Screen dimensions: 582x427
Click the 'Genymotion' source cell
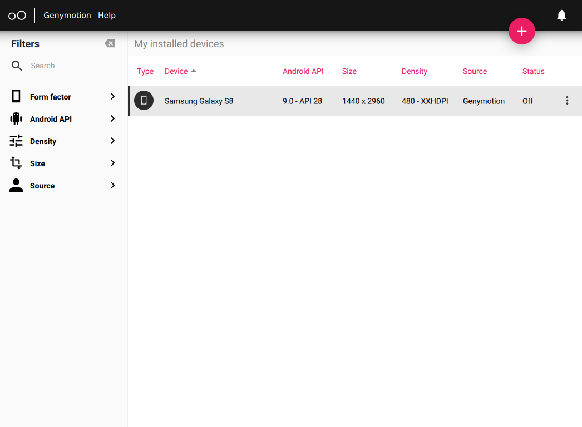tap(484, 101)
